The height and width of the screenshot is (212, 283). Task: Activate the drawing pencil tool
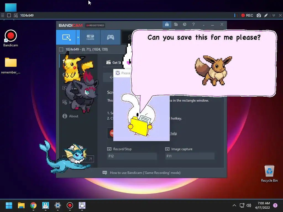click(266, 15)
